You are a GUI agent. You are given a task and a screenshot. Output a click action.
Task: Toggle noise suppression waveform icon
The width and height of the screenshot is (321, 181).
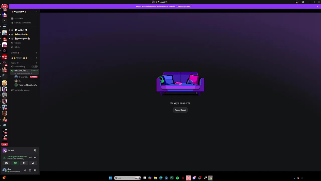(x=30, y=158)
